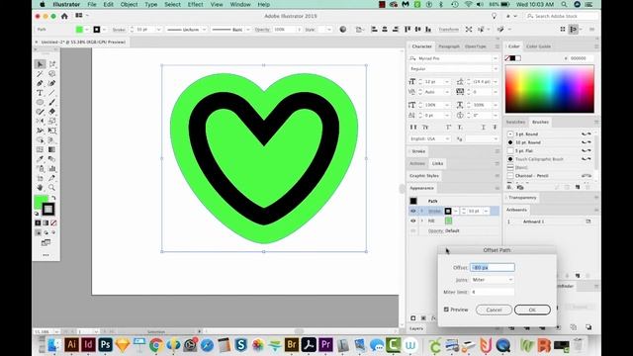The height and width of the screenshot is (356, 633).
Task: Click Change Screen Mode icon in toolbox
Action: [45, 242]
